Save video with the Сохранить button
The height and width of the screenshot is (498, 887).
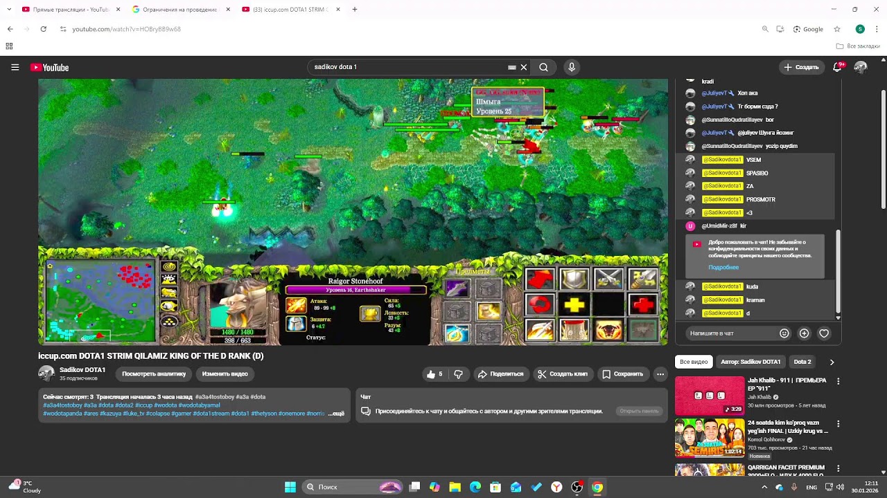pyautogui.click(x=622, y=374)
